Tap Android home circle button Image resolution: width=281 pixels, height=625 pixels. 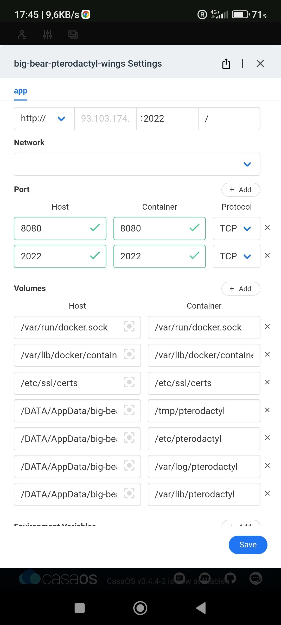pyautogui.click(x=140, y=608)
